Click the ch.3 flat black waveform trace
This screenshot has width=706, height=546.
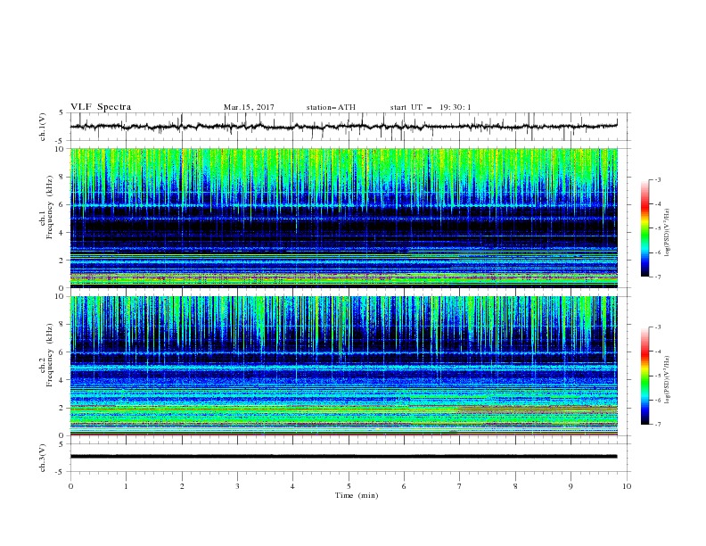[x=343, y=457]
